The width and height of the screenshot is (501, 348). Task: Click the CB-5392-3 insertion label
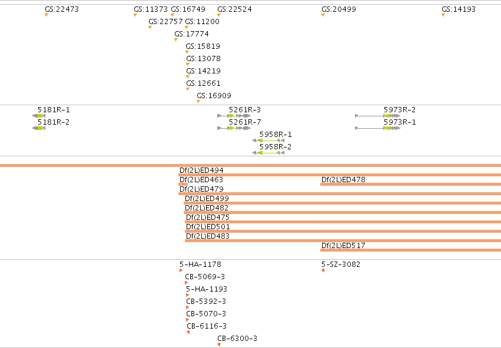(206, 302)
